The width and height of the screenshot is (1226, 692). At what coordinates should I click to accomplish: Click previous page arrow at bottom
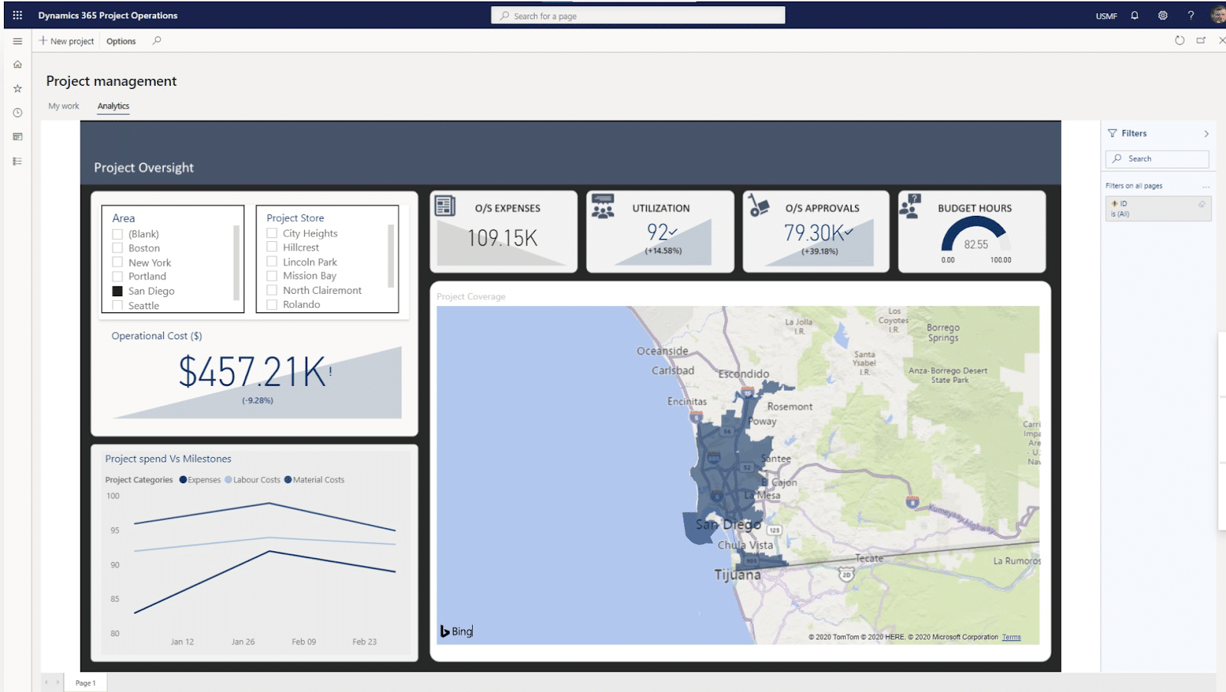pos(47,682)
